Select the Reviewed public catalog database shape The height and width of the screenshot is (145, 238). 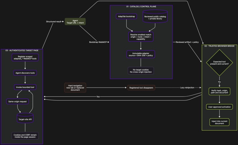155,17
